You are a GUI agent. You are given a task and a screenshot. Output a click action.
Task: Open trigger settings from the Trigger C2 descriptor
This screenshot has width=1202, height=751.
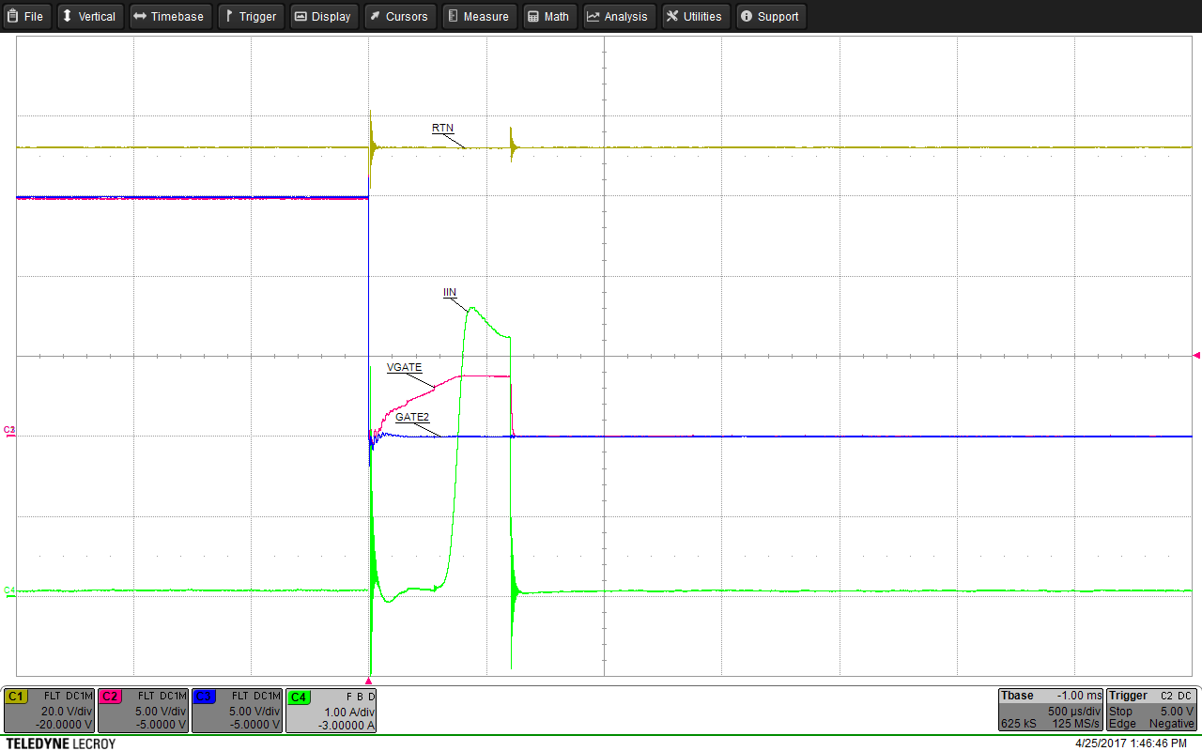[1150, 710]
